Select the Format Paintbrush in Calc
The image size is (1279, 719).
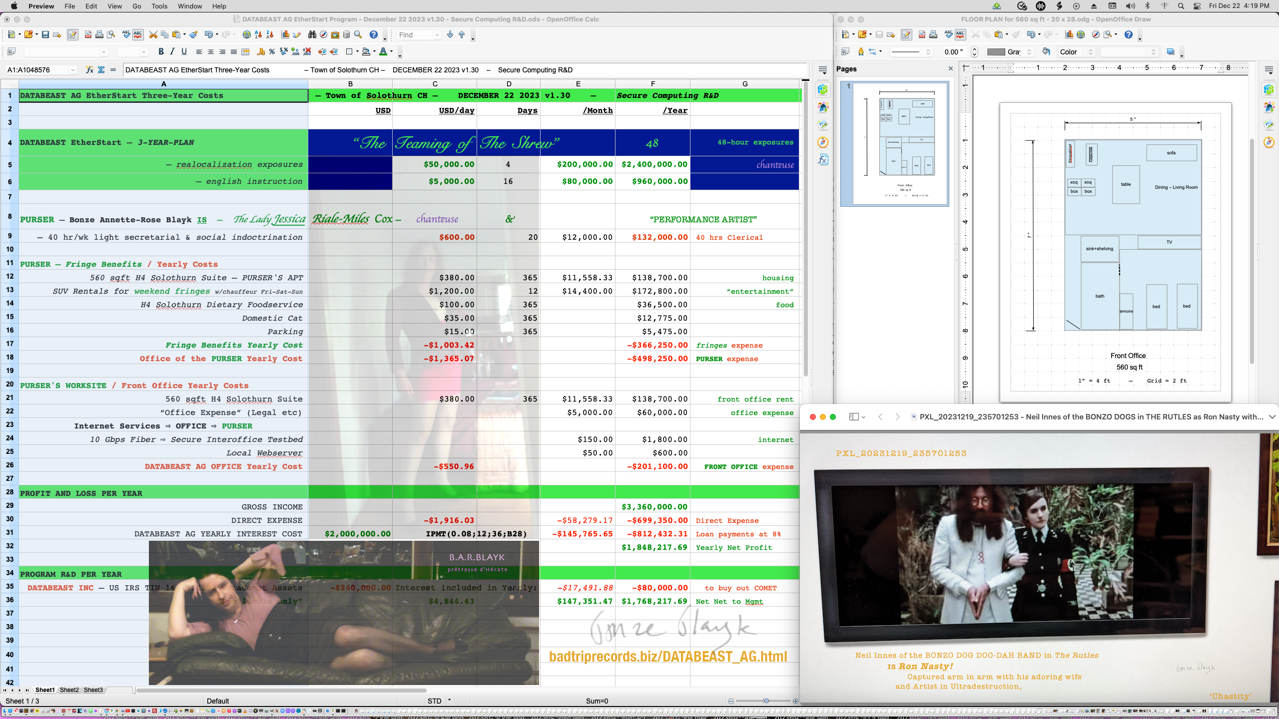point(193,34)
